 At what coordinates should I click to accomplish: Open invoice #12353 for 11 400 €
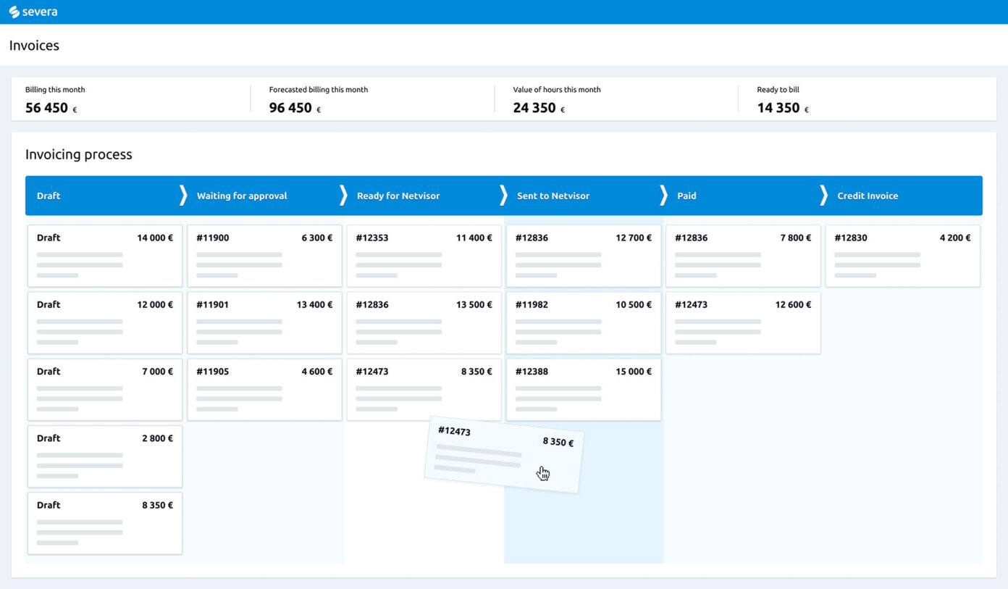(x=424, y=255)
